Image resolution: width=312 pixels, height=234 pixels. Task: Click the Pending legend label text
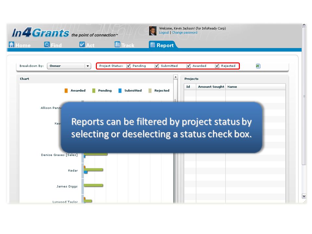(105, 91)
